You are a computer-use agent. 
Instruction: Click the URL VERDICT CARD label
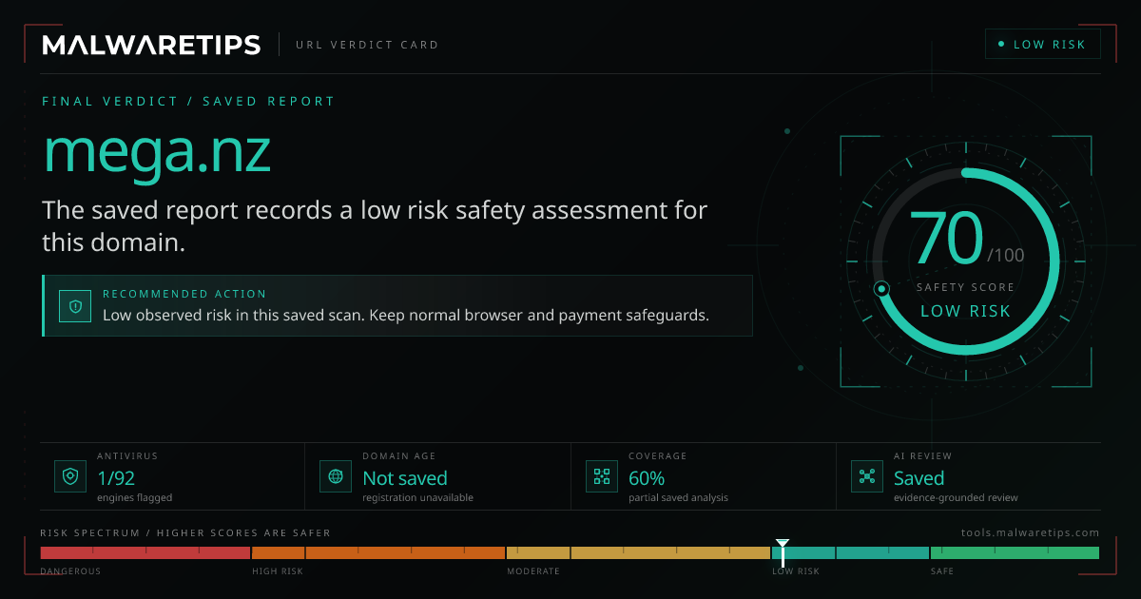pyautogui.click(x=367, y=45)
